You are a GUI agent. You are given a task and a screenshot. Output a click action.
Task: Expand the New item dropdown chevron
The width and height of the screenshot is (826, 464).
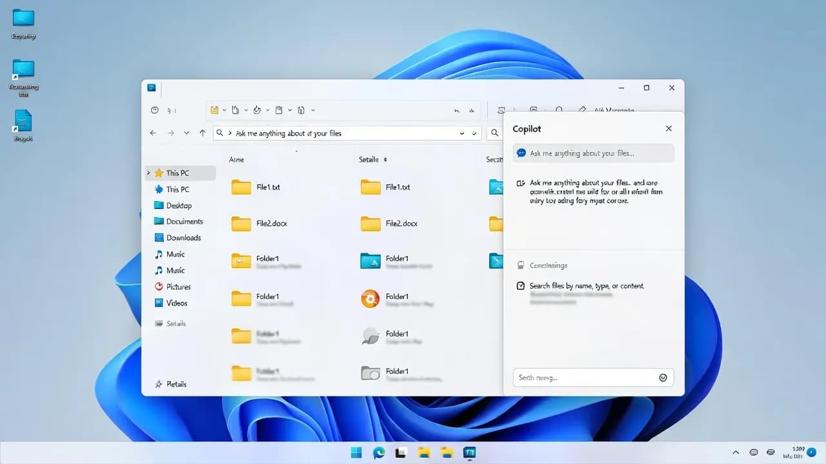(x=224, y=110)
